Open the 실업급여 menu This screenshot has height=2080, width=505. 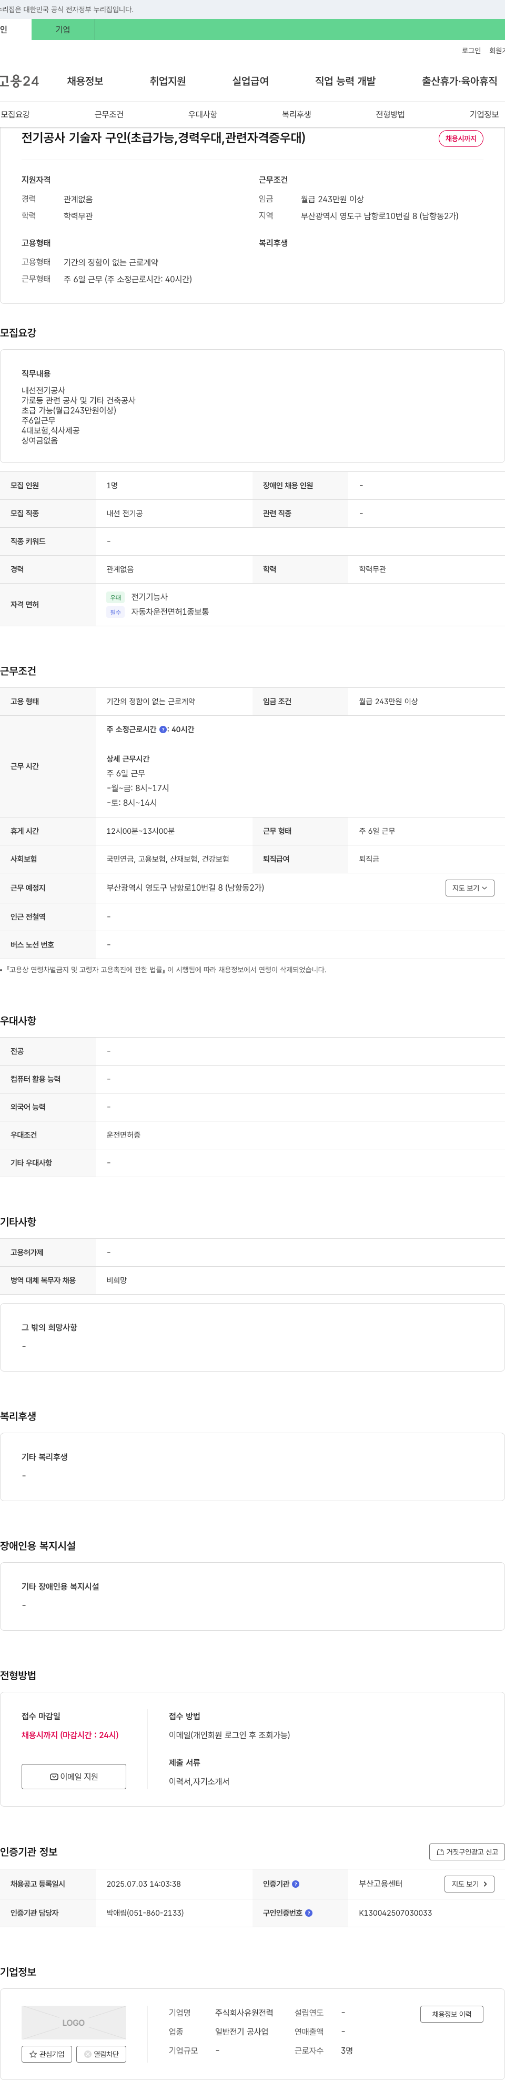point(250,81)
